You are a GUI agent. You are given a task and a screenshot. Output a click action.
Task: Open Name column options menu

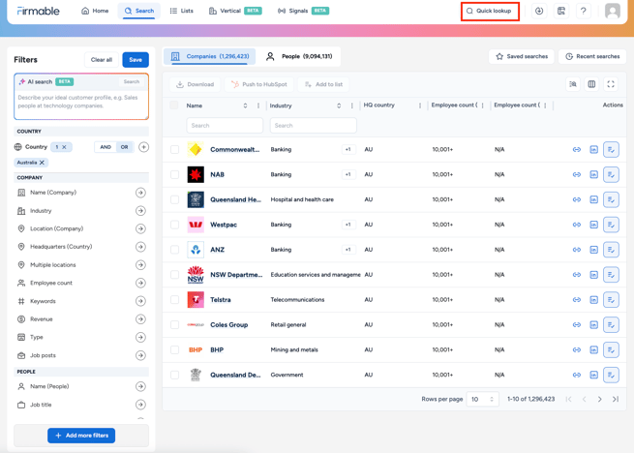click(258, 106)
